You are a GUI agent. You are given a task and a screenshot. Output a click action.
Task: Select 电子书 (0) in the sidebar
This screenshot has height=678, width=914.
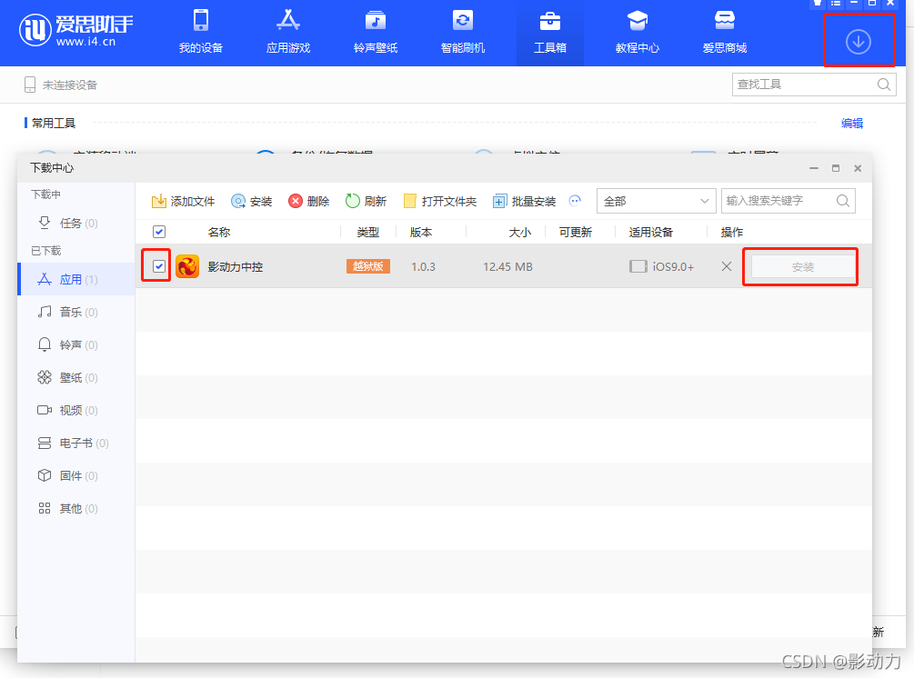pos(76,444)
